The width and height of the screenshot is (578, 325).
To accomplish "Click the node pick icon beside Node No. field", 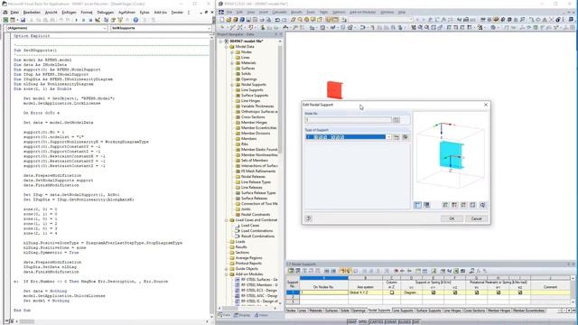I will pyautogui.click(x=396, y=120).
